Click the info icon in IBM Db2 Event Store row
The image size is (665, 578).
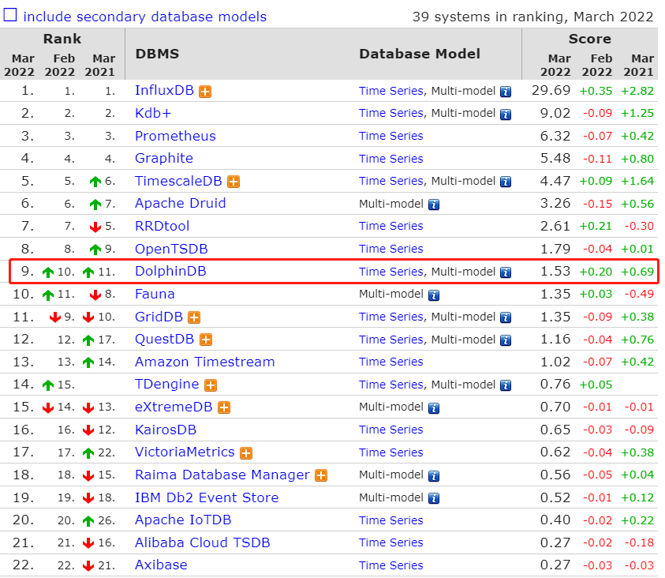[x=433, y=498]
